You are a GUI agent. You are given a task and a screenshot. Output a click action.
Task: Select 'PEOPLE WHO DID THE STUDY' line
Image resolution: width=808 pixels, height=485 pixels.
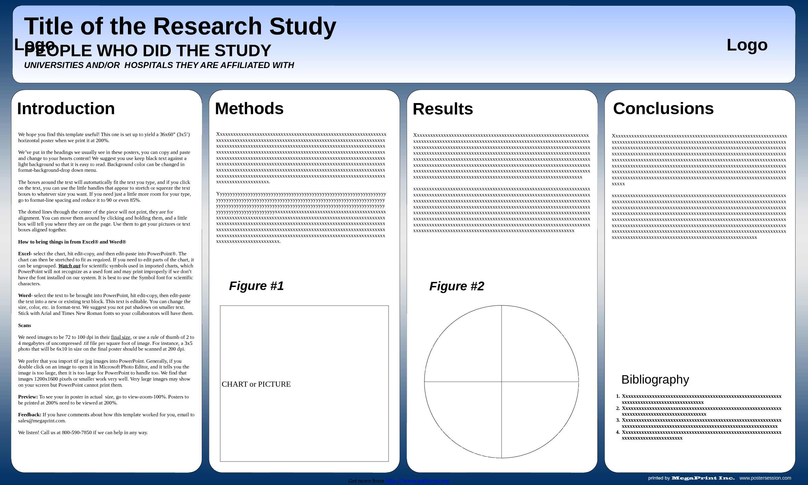click(148, 51)
